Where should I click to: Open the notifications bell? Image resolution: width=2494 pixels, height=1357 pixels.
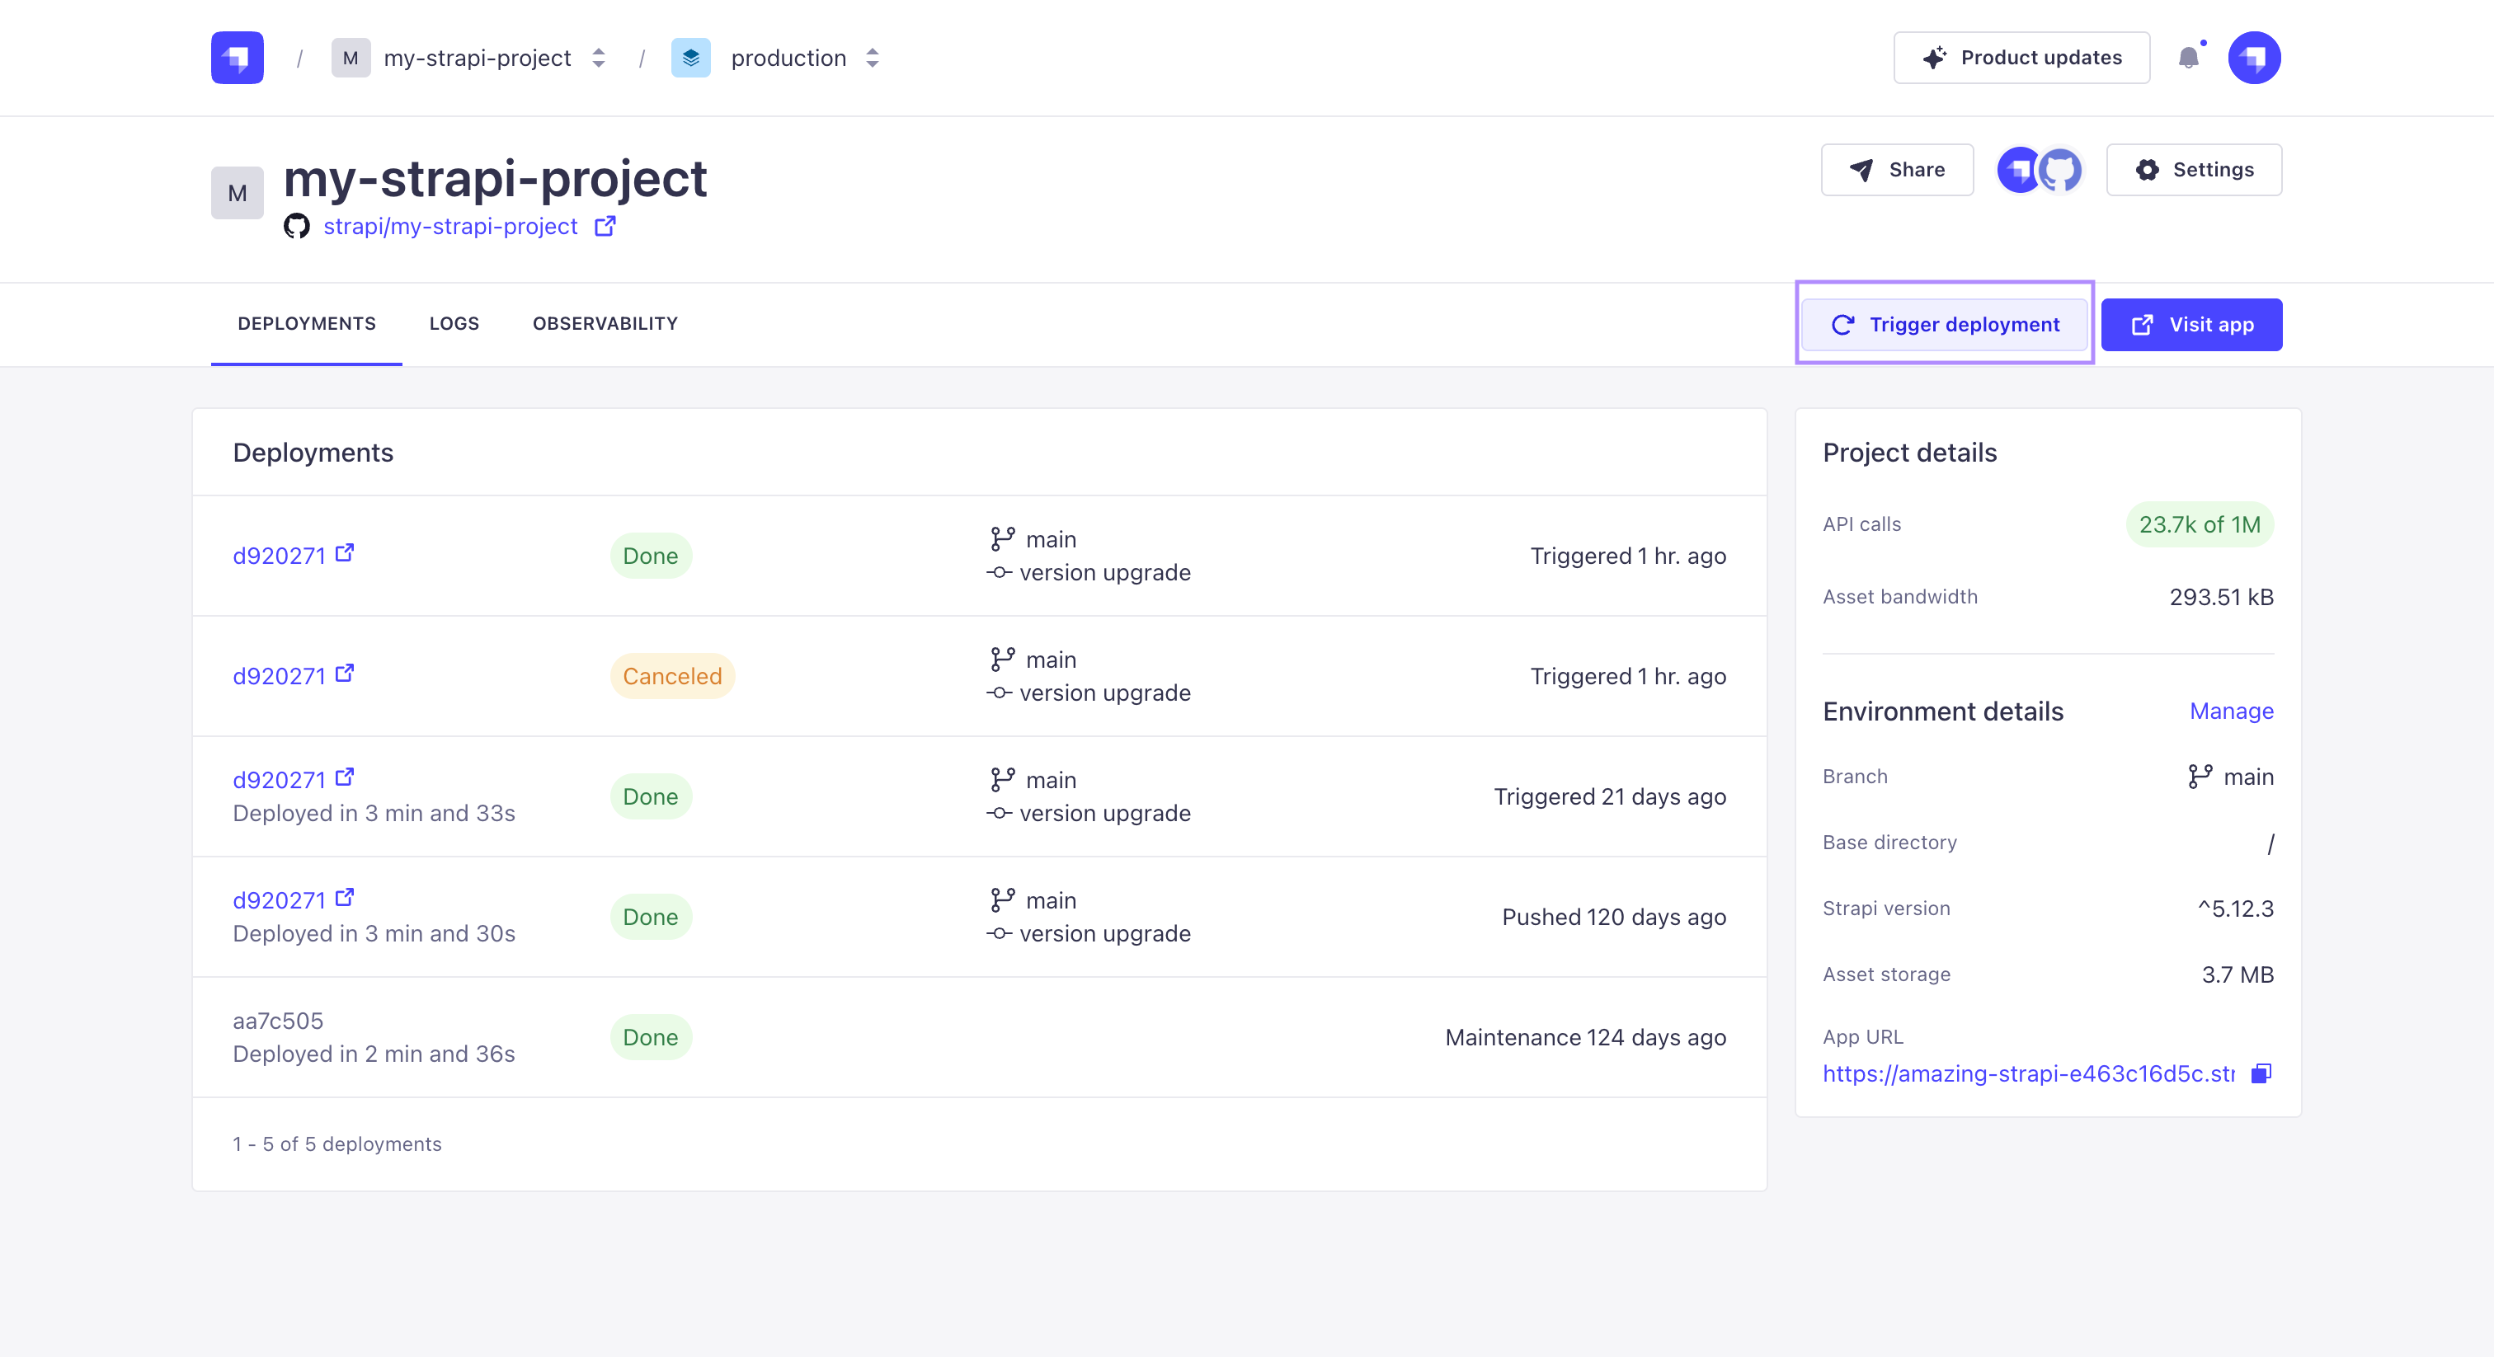tap(2188, 58)
